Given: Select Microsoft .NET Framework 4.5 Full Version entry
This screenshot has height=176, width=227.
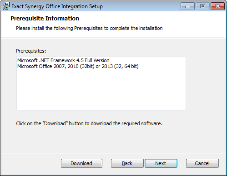Looking at the screenshot, I should coord(63,60).
